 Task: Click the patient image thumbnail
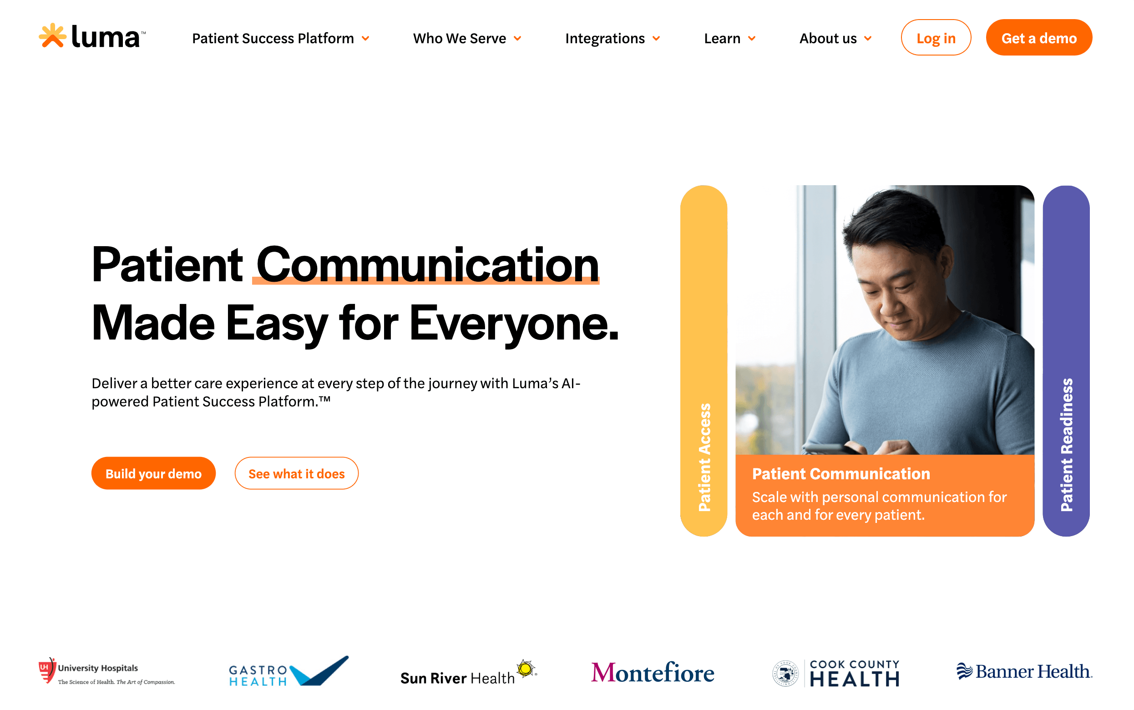tap(883, 319)
